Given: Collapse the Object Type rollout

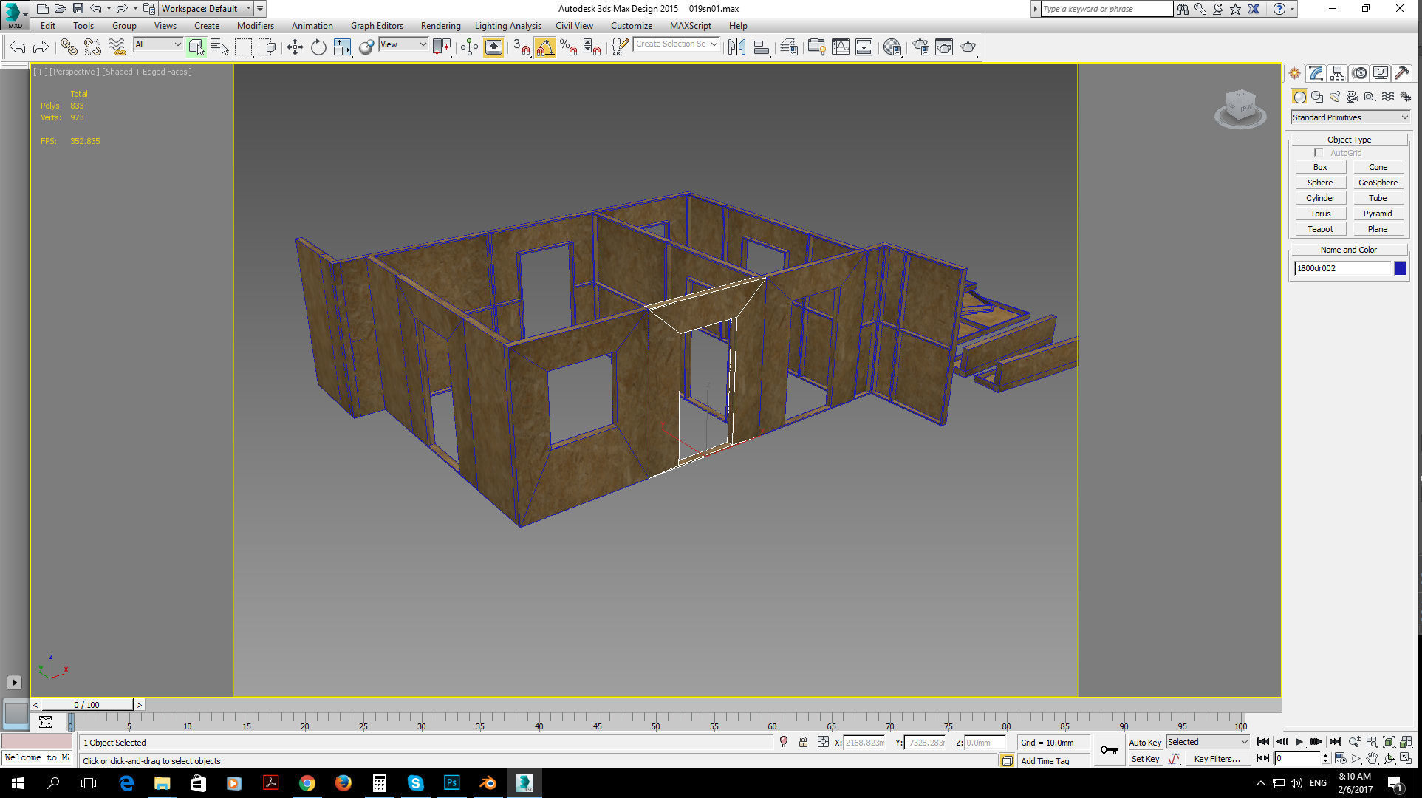Looking at the screenshot, I should 1349,140.
